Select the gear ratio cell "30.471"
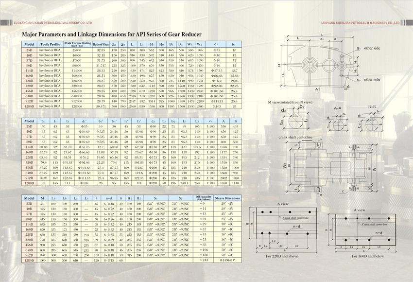 tap(101, 106)
